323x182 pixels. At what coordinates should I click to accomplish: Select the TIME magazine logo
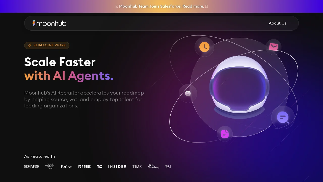(x=137, y=166)
